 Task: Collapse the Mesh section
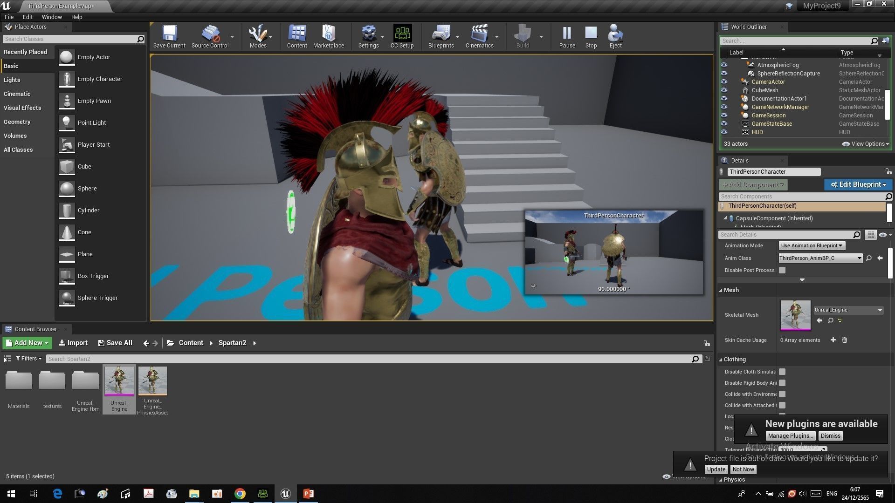(x=721, y=290)
